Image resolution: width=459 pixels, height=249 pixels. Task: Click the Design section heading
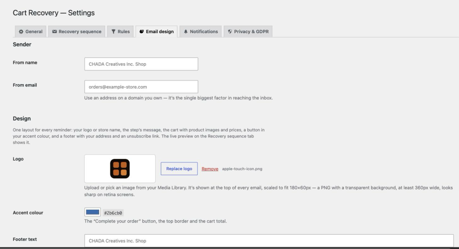click(22, 119)
